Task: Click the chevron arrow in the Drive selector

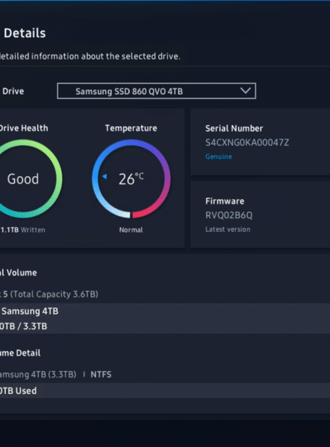Action: coord(245,91)
